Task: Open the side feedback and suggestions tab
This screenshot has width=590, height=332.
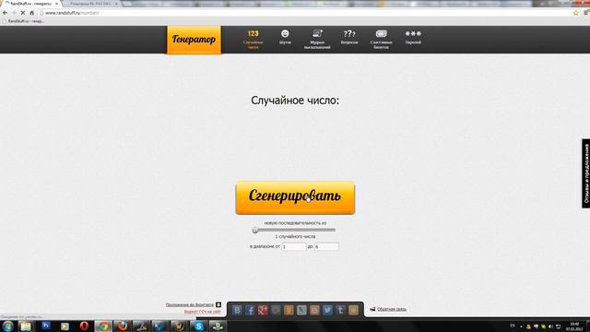Action: pyautogui.click(x=586, y=173)
